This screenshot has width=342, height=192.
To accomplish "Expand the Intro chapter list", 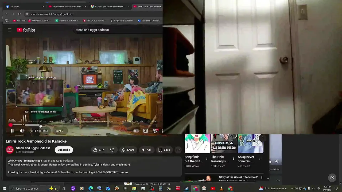I will click(60, 131).
